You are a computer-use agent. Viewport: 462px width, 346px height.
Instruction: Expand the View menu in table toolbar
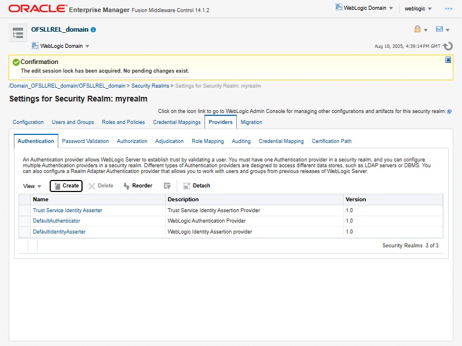(32, 186)
